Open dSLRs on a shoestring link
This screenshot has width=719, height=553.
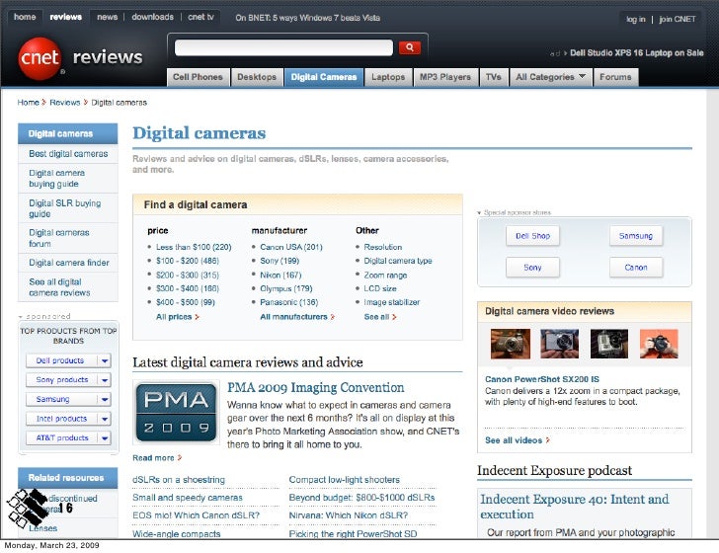coord(179,480)
